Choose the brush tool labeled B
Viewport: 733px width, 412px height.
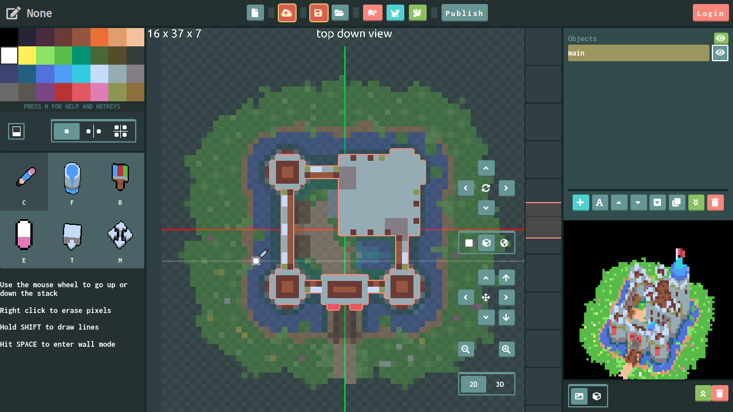click(120, 177)
